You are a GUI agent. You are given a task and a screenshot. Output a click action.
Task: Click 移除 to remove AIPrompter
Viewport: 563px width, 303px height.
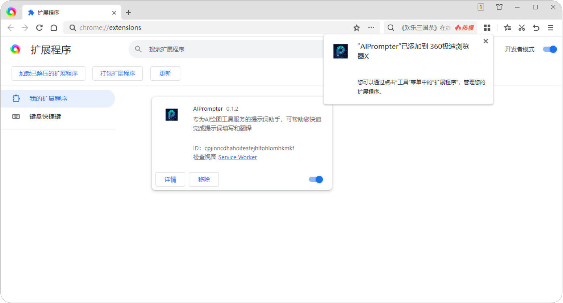pyautogui.click(x=204, y=179)
